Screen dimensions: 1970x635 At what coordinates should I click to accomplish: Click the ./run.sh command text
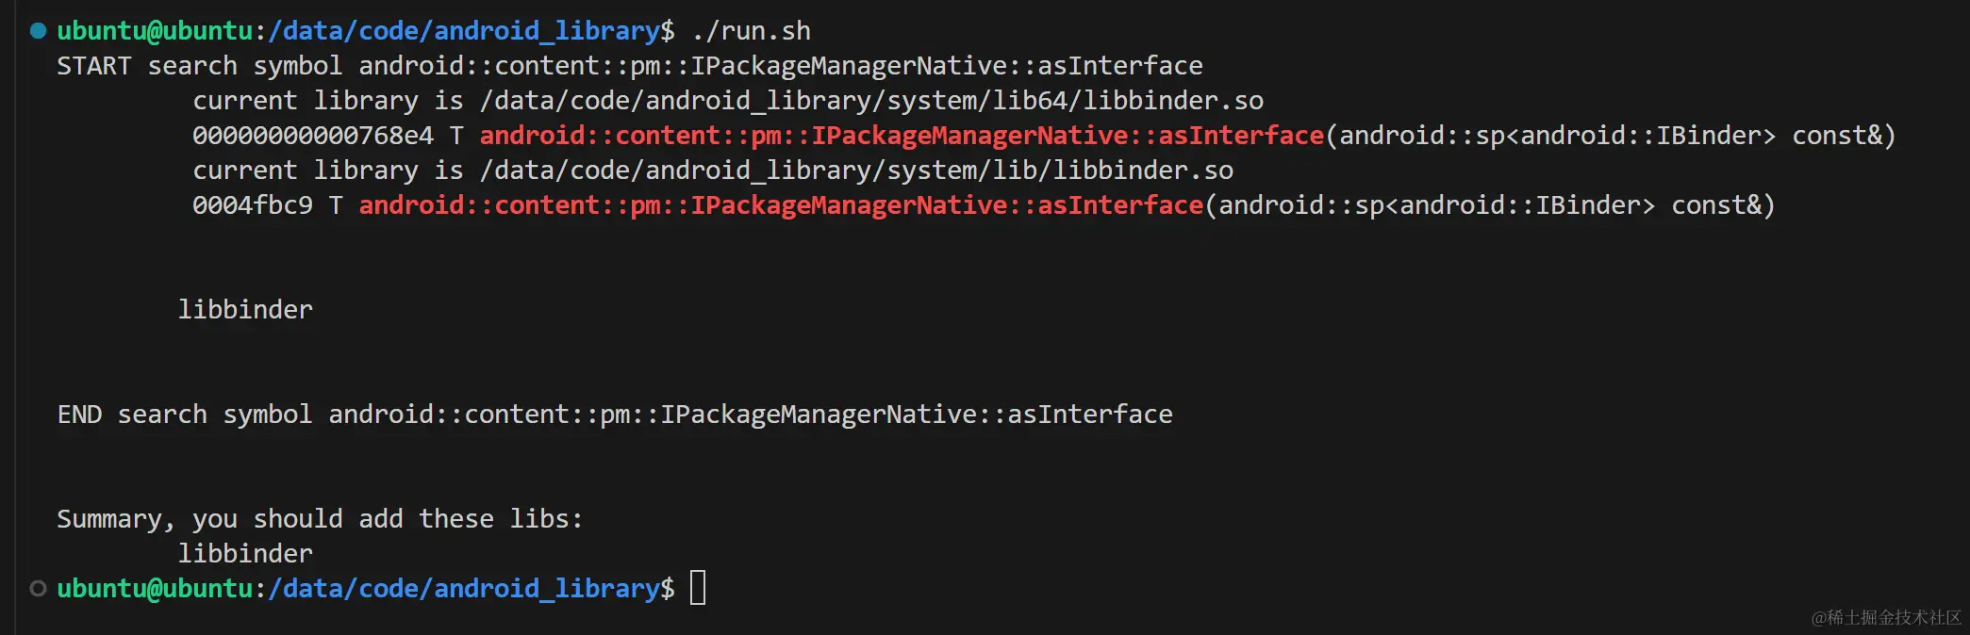pos(751,31)
